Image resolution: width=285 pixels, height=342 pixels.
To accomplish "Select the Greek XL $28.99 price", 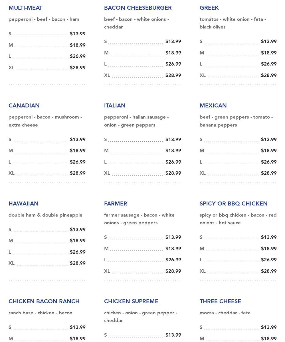I will (x=269, y=76).
